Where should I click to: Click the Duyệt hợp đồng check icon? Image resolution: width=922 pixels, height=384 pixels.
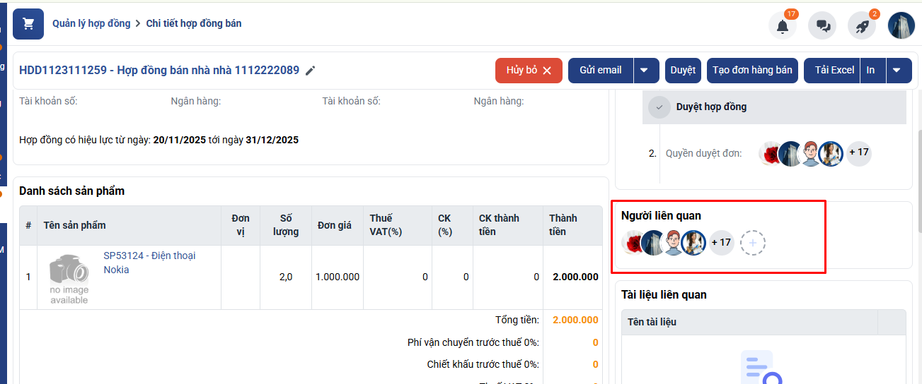(x=659, y=107)
